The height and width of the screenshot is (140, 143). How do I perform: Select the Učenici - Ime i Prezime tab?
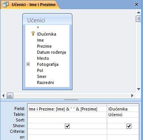pyautogui.click(x=34, y=5)
